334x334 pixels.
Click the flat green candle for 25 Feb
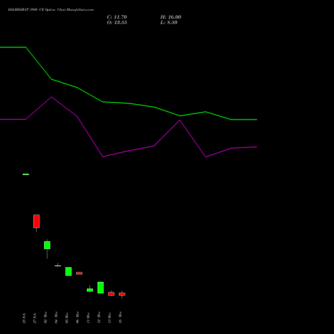coord(26,174)
